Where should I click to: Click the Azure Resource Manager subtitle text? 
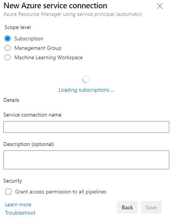coord(73,14)
